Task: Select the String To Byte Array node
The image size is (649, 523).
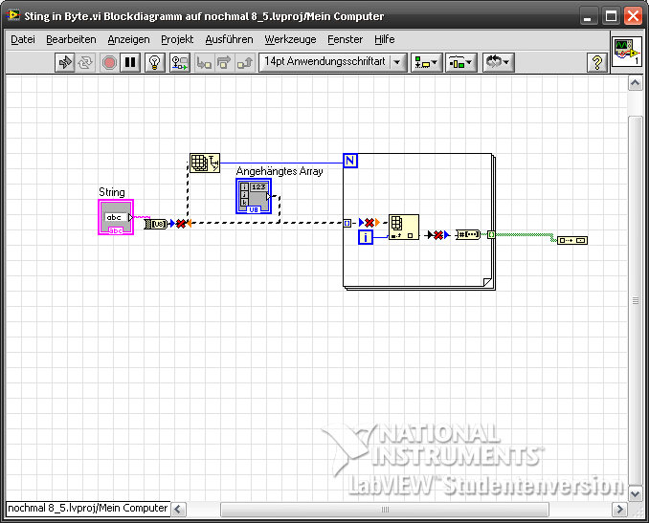Action: pyautogui.click(x=156, y=224)
